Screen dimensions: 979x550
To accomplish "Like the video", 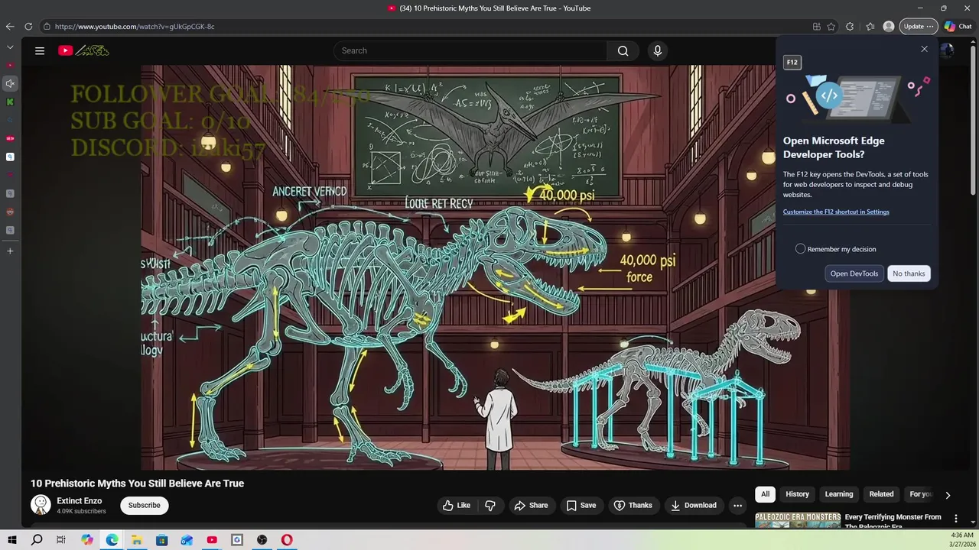I will pyautogui.click(x=456, y=505).
